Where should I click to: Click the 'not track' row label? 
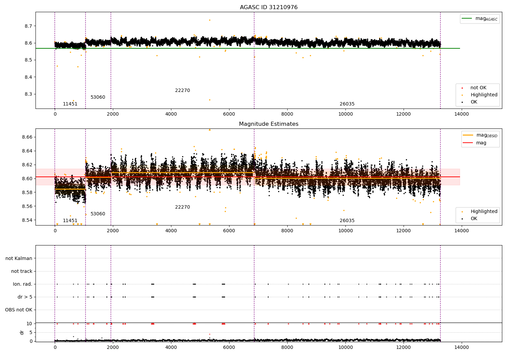tap(22, 271)
